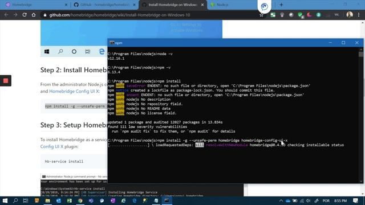Open File Explorer from the taskbar
This screenshot has width=365, height=205.
point(48,200)
